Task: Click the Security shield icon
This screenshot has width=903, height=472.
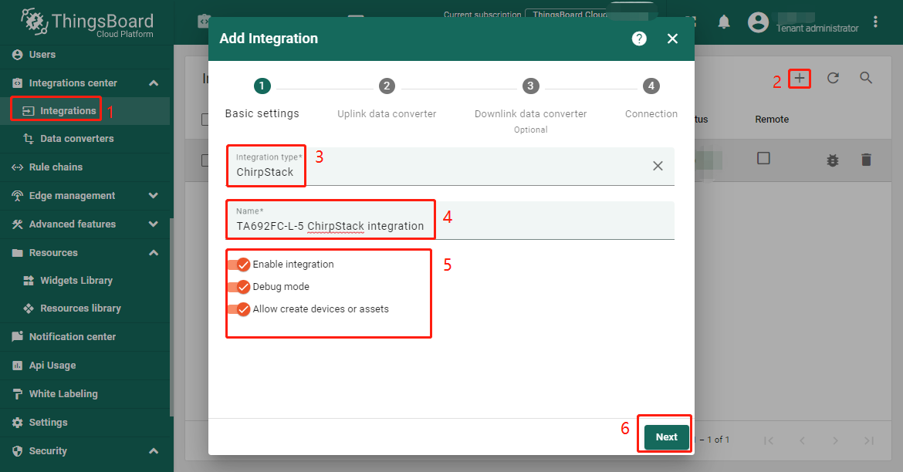Action: [17, 450]
